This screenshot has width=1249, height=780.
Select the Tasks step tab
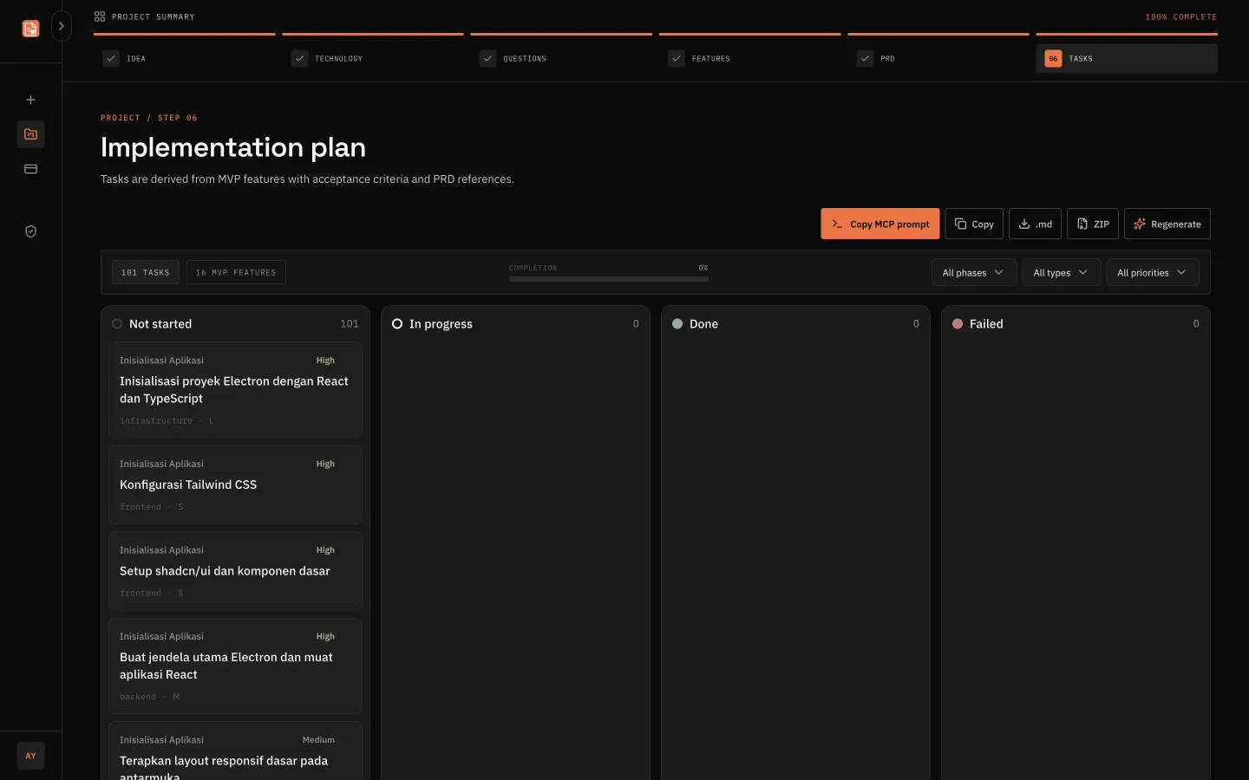[1127, 59]
